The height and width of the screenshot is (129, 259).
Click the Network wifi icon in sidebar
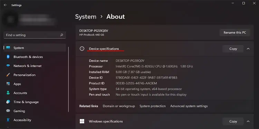coord(8,66)
